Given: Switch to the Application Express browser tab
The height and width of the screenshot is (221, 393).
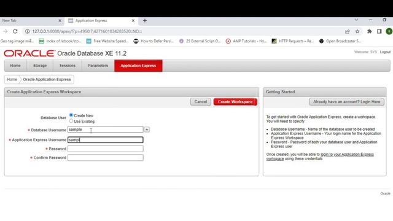Looking at the screenshot, I should (x=101, y=20).
